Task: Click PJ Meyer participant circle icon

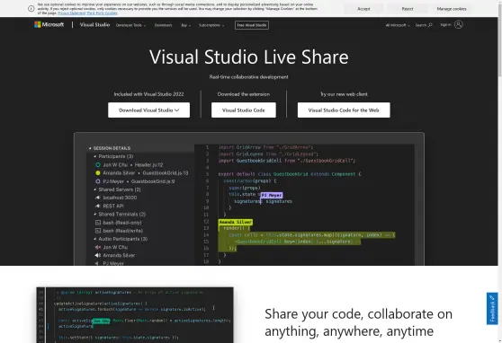Action: tap(98, 181)
